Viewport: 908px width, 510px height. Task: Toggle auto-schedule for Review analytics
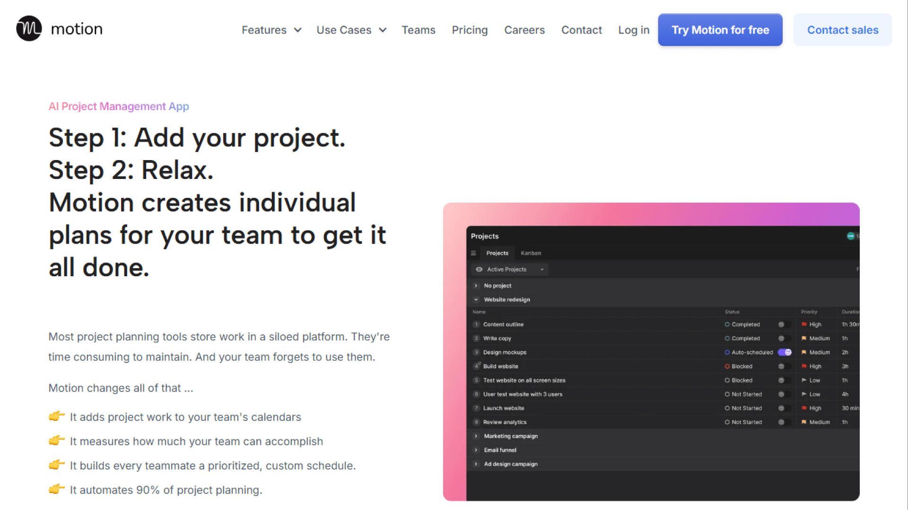pyautogui.click(x=784, y=422)
